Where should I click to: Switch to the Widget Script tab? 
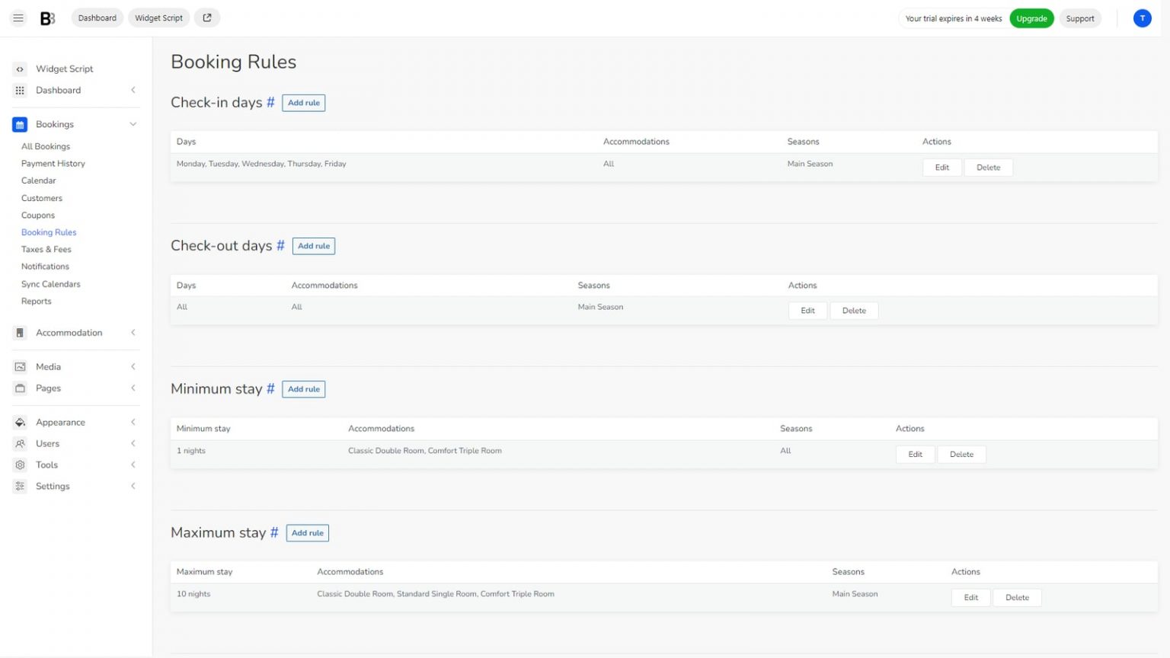point(158,18)
